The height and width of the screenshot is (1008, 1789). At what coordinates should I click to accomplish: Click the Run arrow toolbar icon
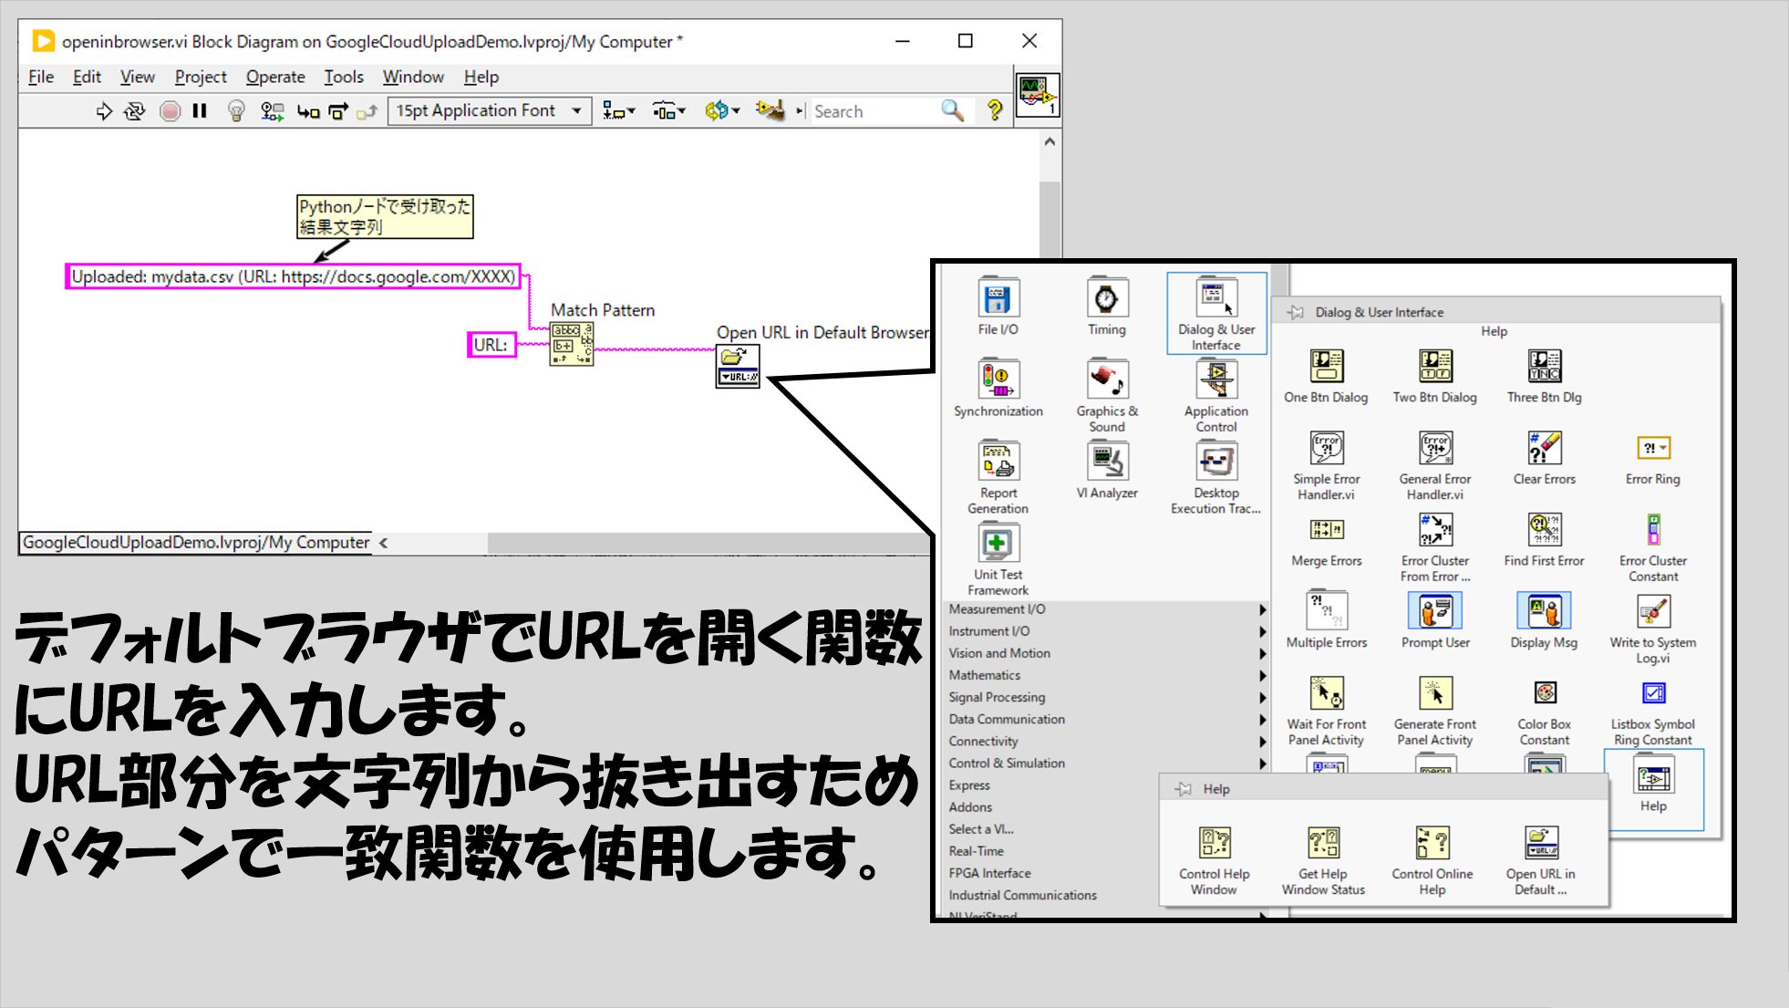click(x=104, y=111)
